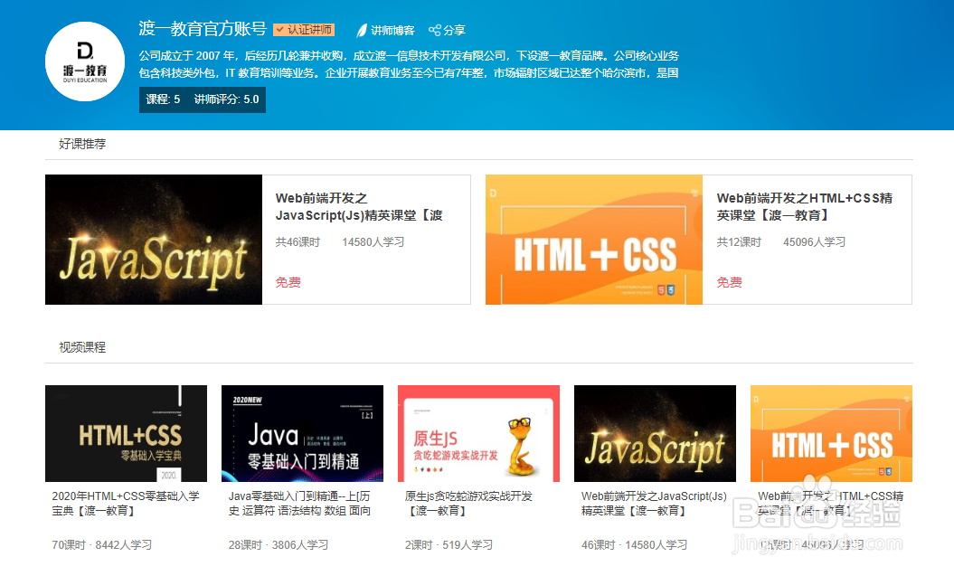Click the 渡一教育 round avatar logo
The height and width of the screenshot is (576, 954).
(85, 61)
